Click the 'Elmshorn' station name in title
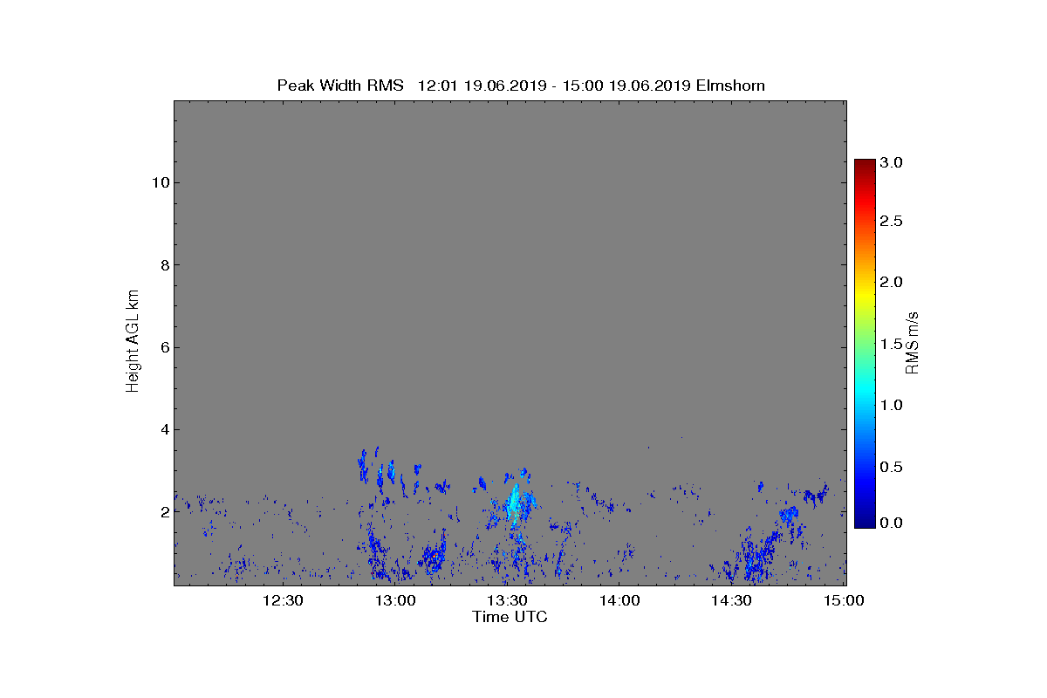The height and width of the screenshot is (698, 1047). [730, 86]
